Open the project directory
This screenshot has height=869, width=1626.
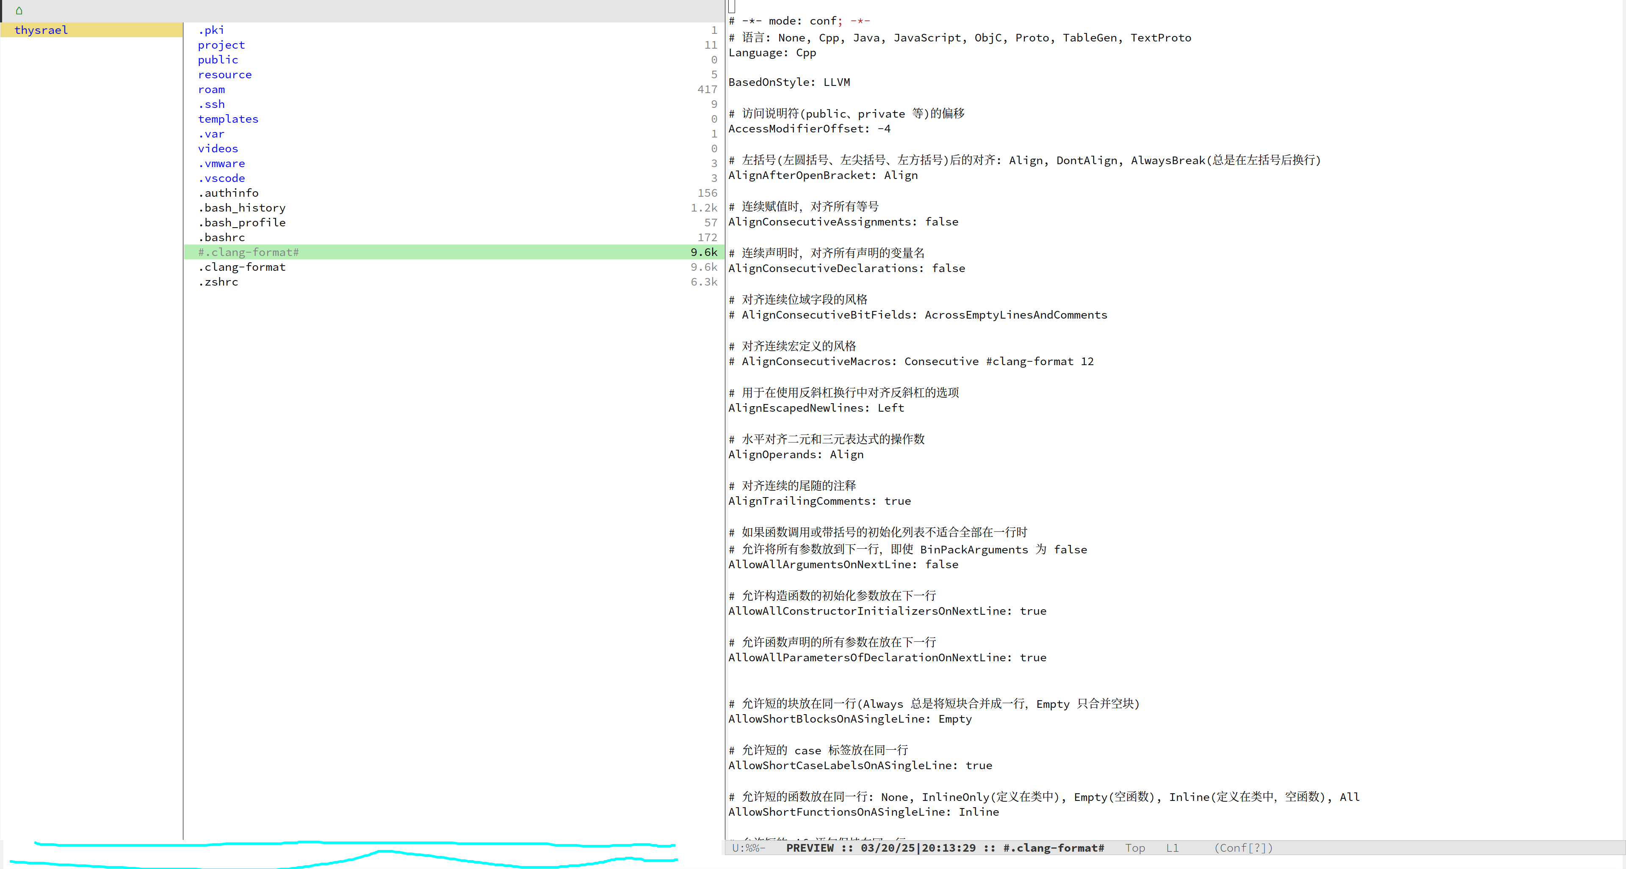221,45
